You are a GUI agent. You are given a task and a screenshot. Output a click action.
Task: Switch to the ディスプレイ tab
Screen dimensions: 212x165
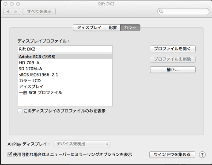click(89, 27)
